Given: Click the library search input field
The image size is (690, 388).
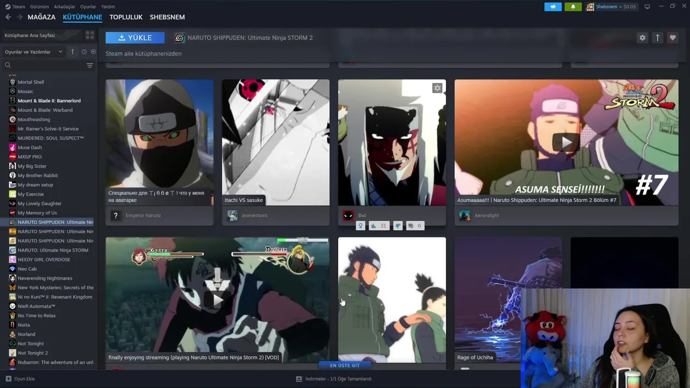Looking at the screenshot, I should click(49, 65).
